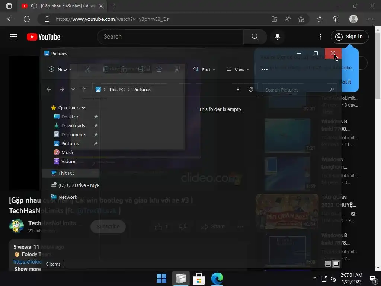The image size is (381, 286).
Task: Click the magnifier icon in Search Pictures box
Action: [332, 90]
